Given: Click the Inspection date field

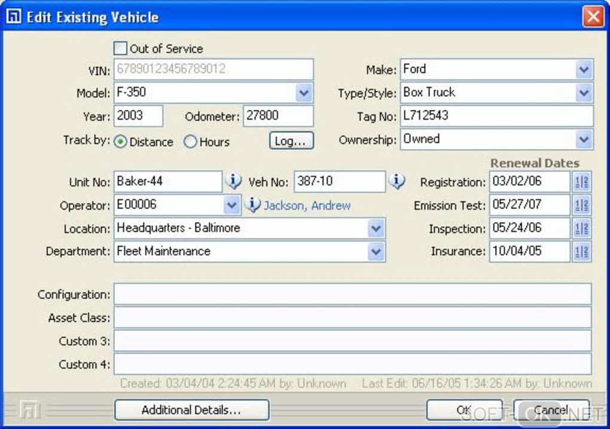Looking at the screenshot, I should tap(530, 228).
